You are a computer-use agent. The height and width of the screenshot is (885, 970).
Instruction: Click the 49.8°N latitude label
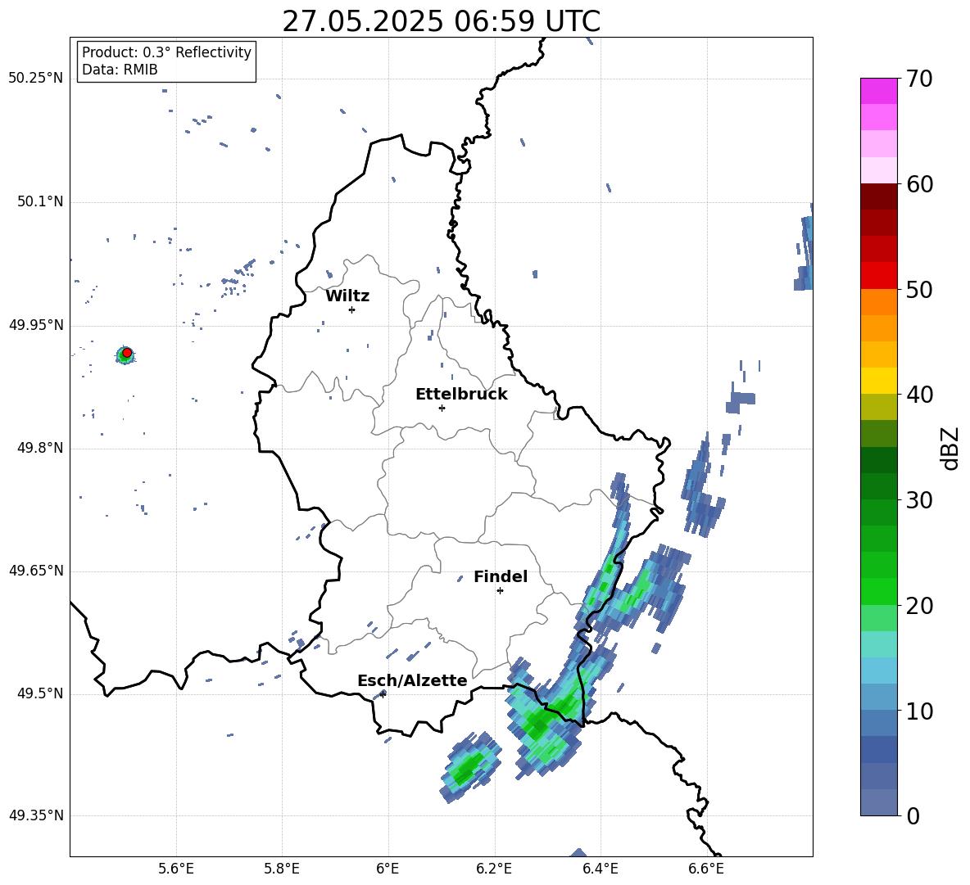pyautogui.click(x=39, y=448)
